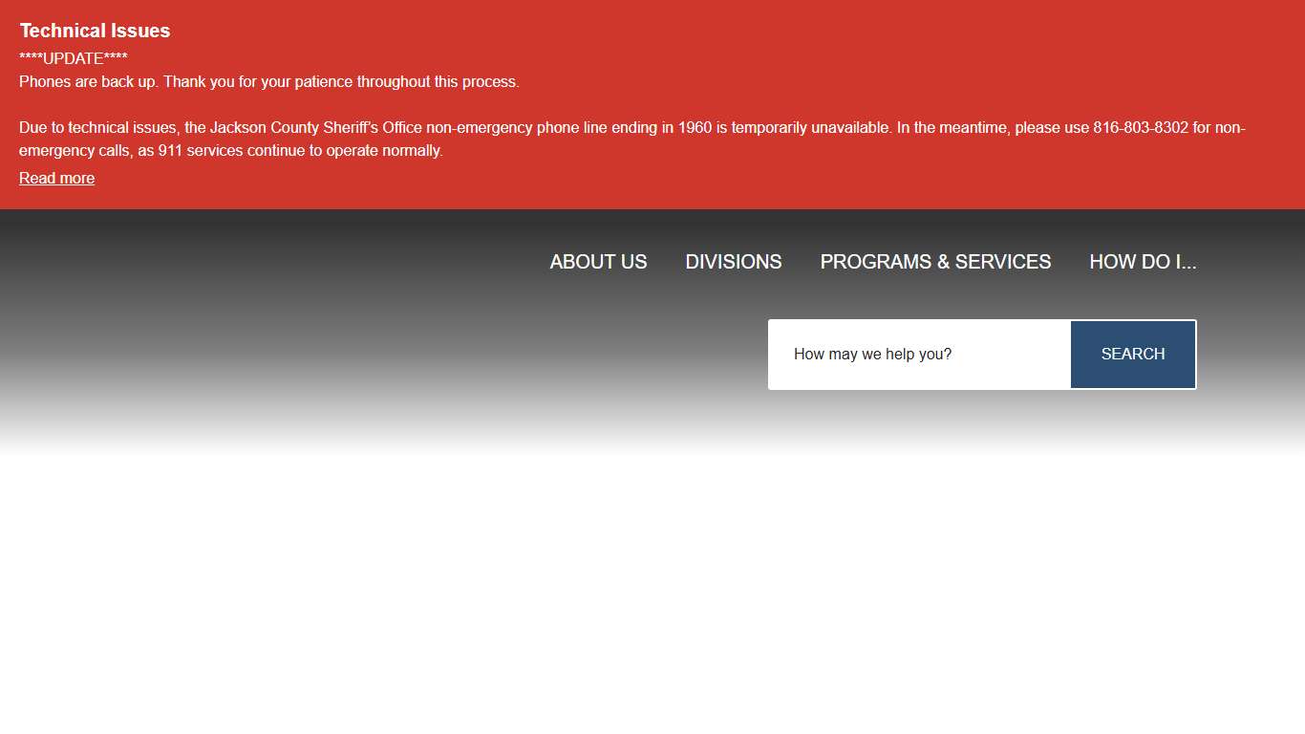The image size is (1305, 734).
Task: Click 'Due to technical issues' at paragraph start
Action: [98, 128]
